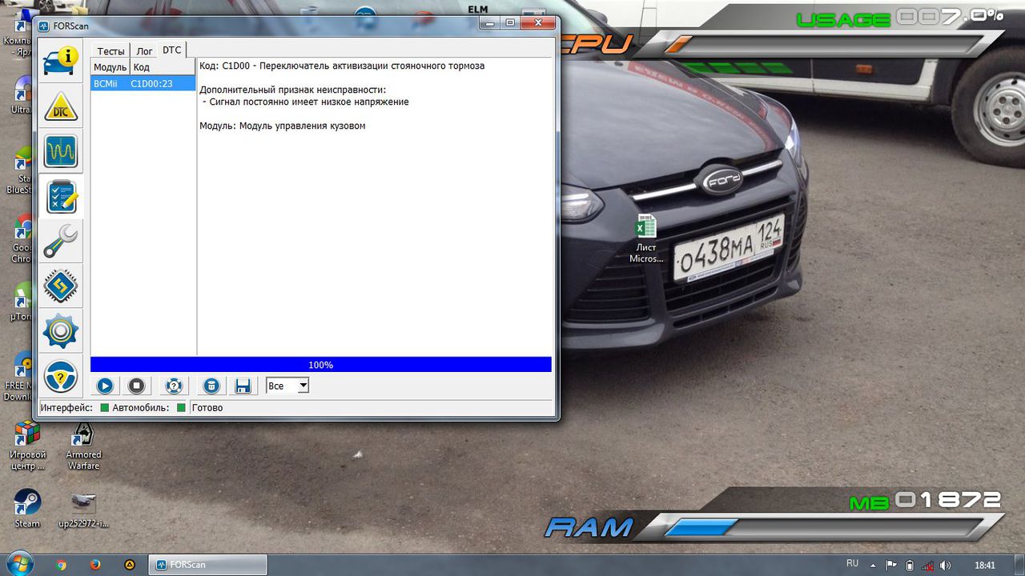The image size is (1025, 576).
Task: Open the gear settings section
Action: coord(61,330)
